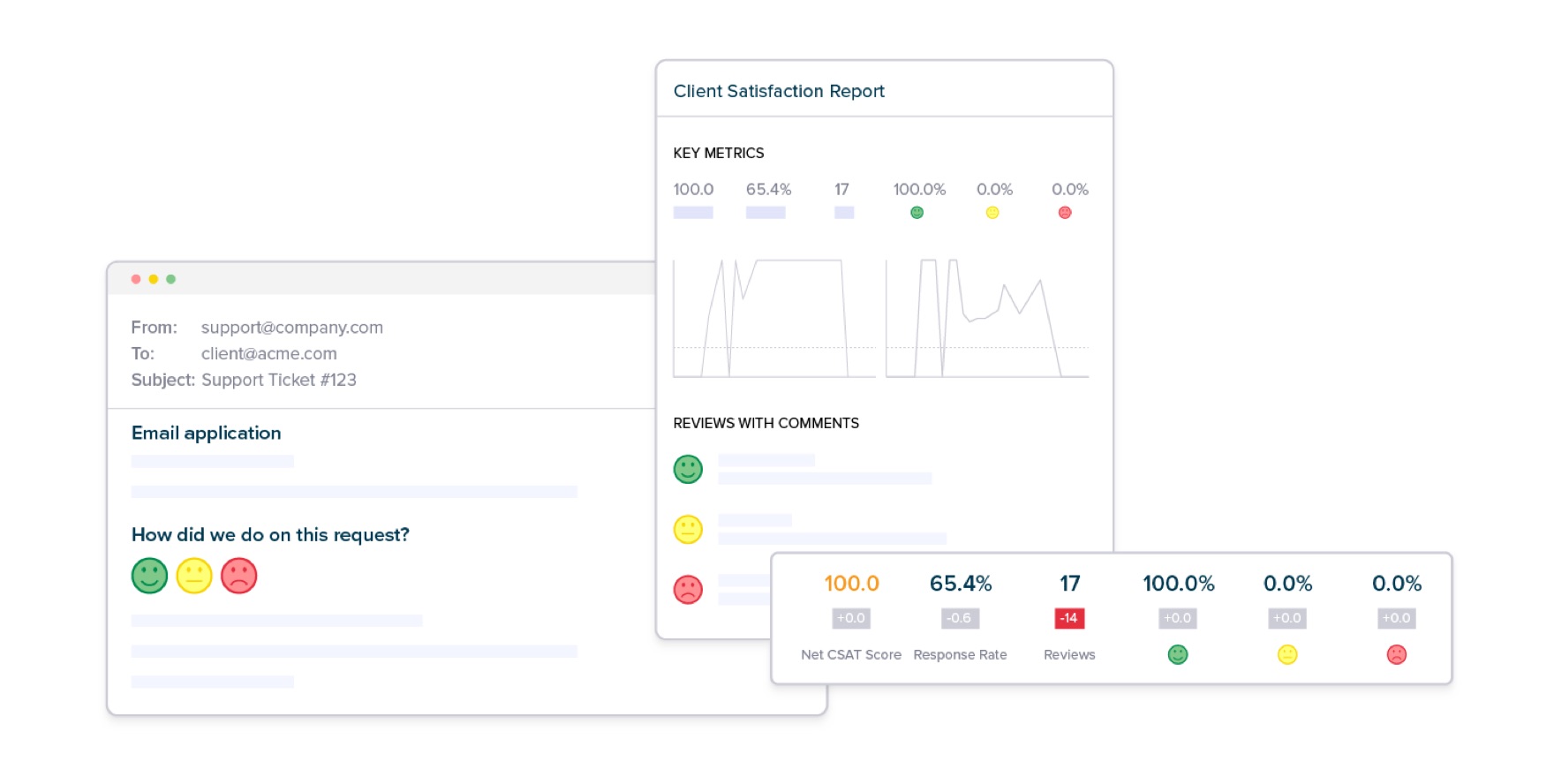Click yellow neutral face in metrics summary card
This screenshot has height=777, width=1554.
click(x=1287, y=654)
